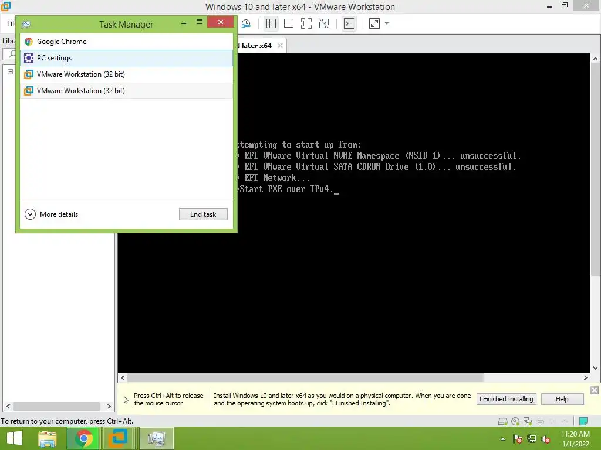Click the network tray icon
Viewport: 601px width, 450px height.
tap(532, 439)
